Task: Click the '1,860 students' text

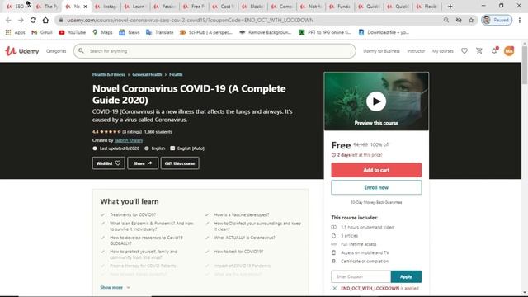Action: [158, 132]
